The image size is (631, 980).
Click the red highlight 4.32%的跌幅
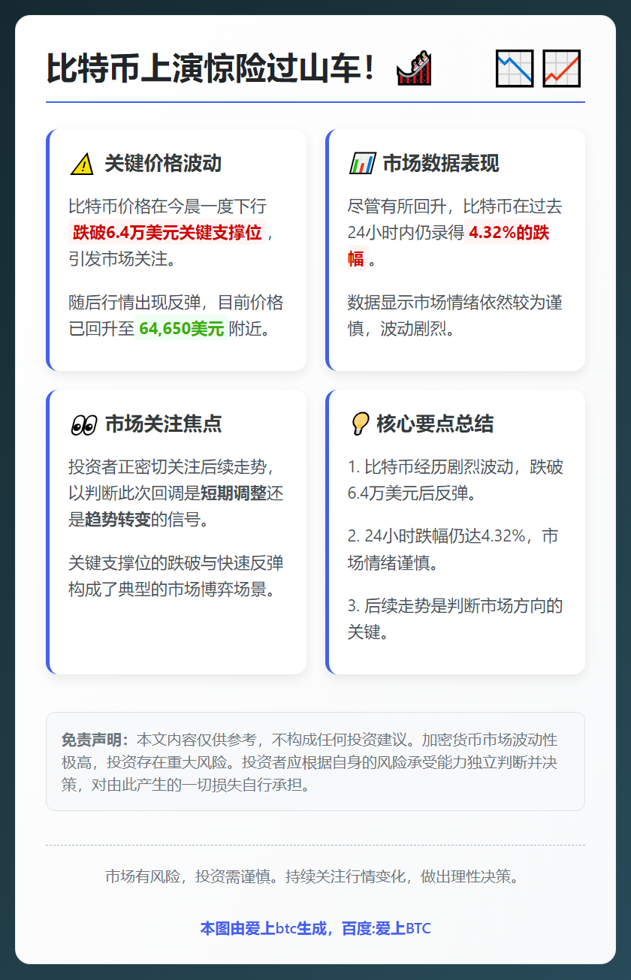tap(448, 246)
